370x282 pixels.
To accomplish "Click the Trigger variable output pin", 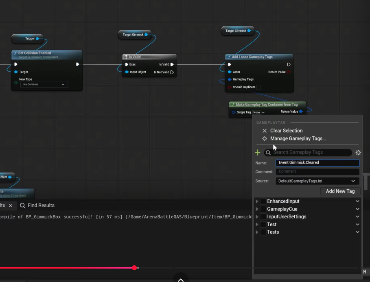I will [x=37, y=39].
